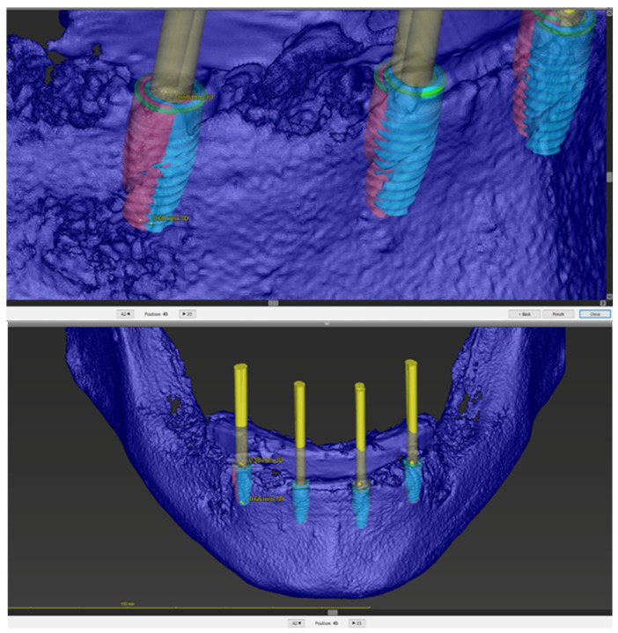Click the Close button
This screenshot has height=633, width=618.
point(595,314)
